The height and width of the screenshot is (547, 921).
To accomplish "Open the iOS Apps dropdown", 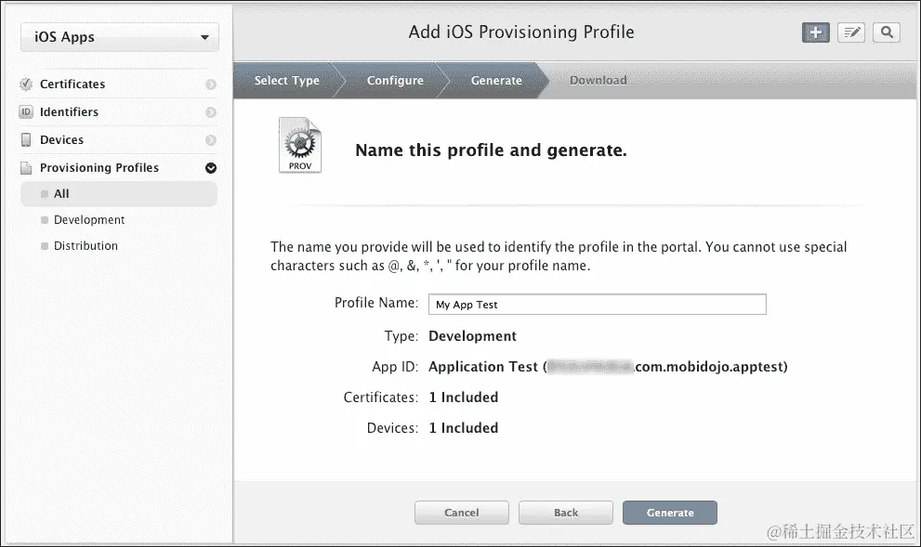I will (x=120, y=37).
